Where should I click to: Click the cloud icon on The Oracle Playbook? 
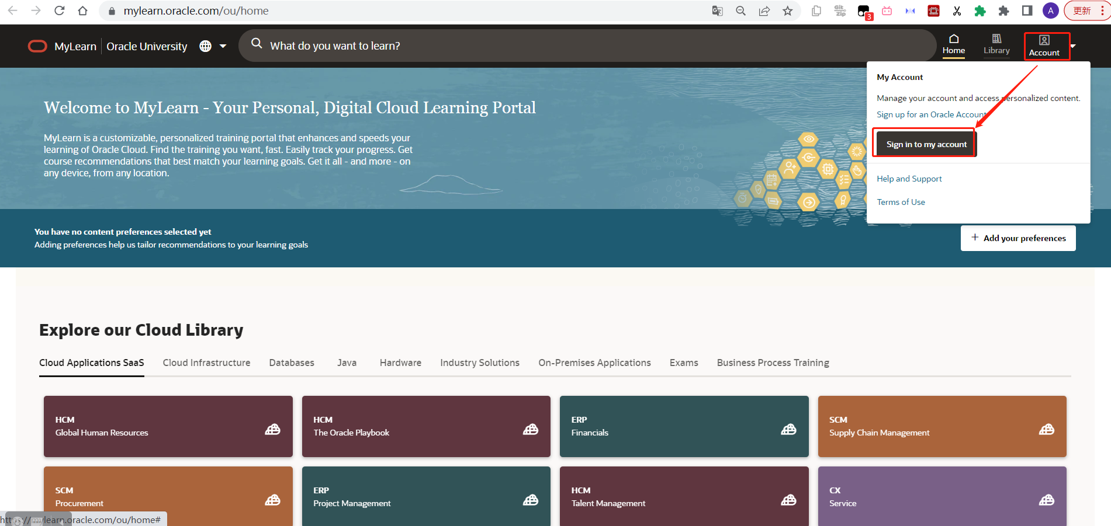point(531,429)
